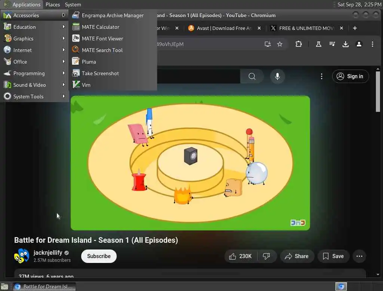
Task: Click the '2.57M subscribers' text
Action: coord(52,260)
